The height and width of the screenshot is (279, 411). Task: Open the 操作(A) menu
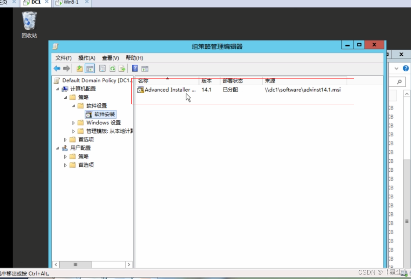tap(87, 58)
